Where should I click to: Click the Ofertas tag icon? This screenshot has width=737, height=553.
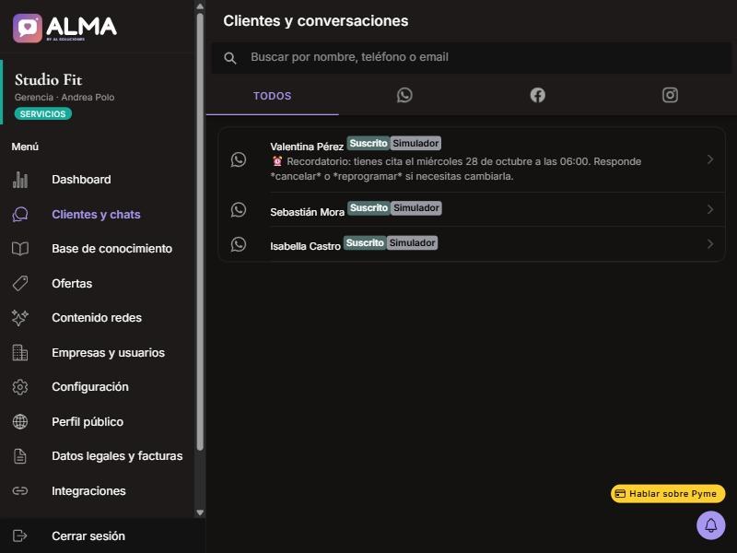click(20, 284)
